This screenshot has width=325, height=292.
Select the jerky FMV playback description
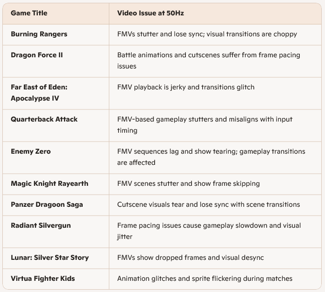click(192, 87)
